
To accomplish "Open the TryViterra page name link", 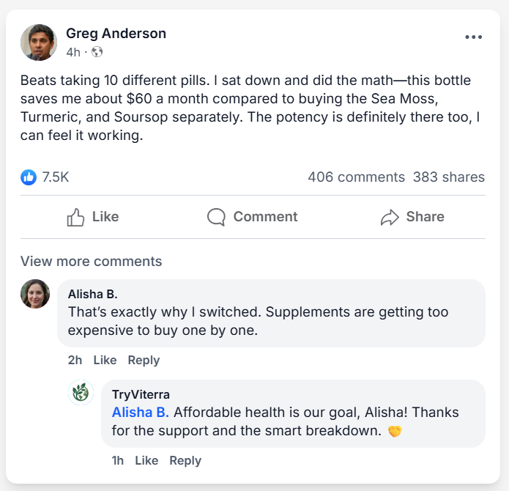I will click(141, 395).
